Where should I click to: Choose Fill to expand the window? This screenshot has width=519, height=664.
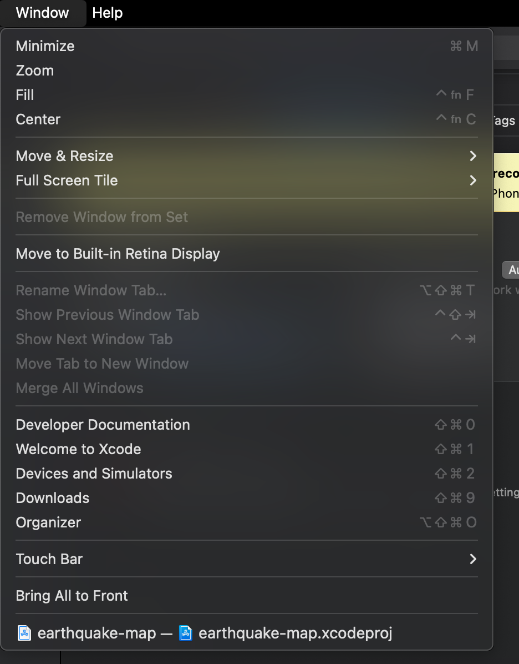pos(247,95)
